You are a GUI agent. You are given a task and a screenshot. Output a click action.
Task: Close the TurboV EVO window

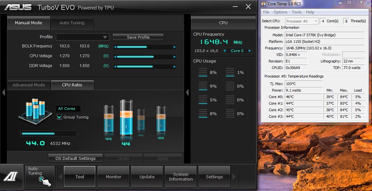248,7
